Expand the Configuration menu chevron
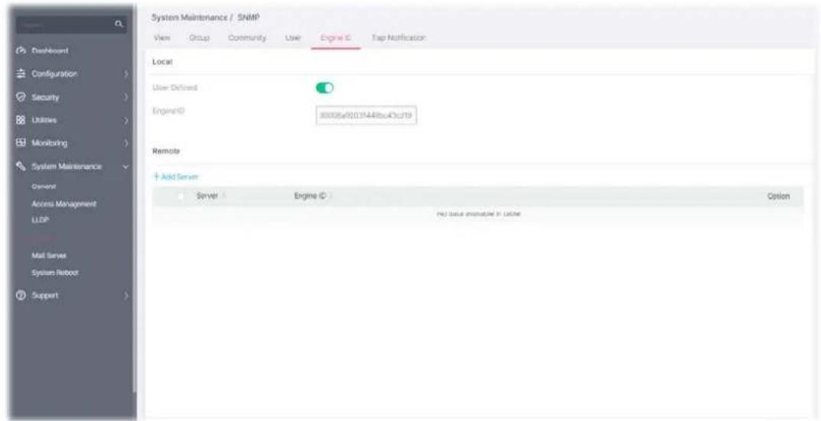 click(x=125, y=74)
